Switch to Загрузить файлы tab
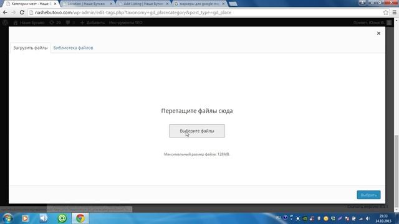Image resolution: width=399 pixels, height=224 pixels. (x=31, y=48)
